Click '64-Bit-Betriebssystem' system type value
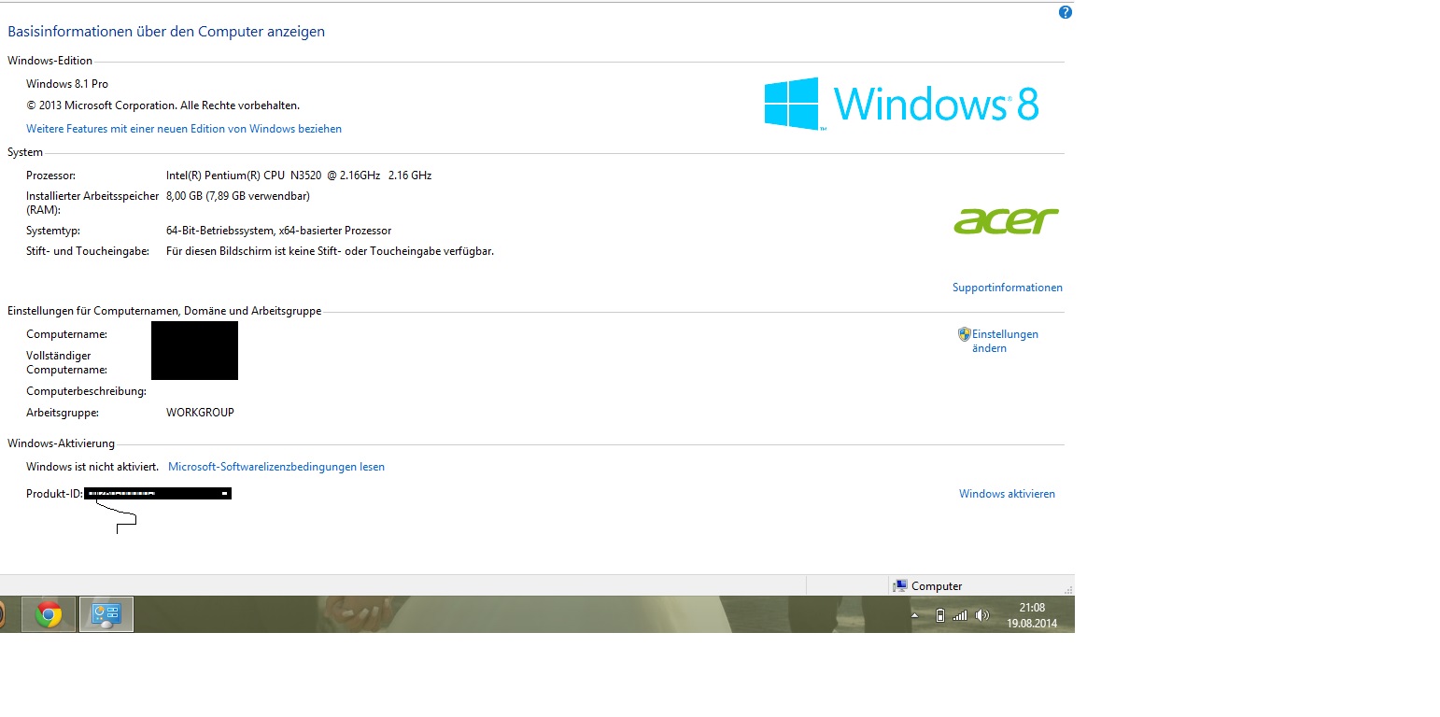This screenshot has width=1440, height=717. (x=278, y=231)
